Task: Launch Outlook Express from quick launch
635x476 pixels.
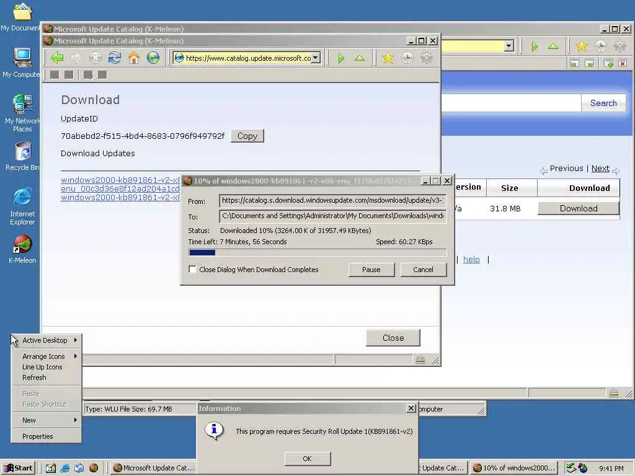Action: (x=79, y=468)
